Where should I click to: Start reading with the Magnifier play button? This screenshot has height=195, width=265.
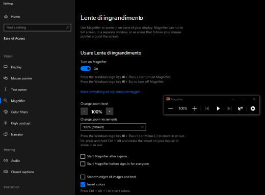tap(218, 108)
